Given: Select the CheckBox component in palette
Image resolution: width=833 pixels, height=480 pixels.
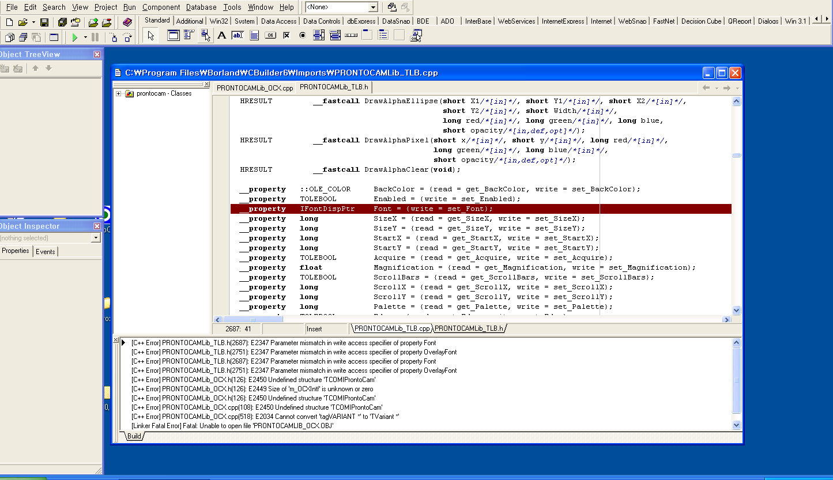Looking at the screenshot, I should point(286,36).
